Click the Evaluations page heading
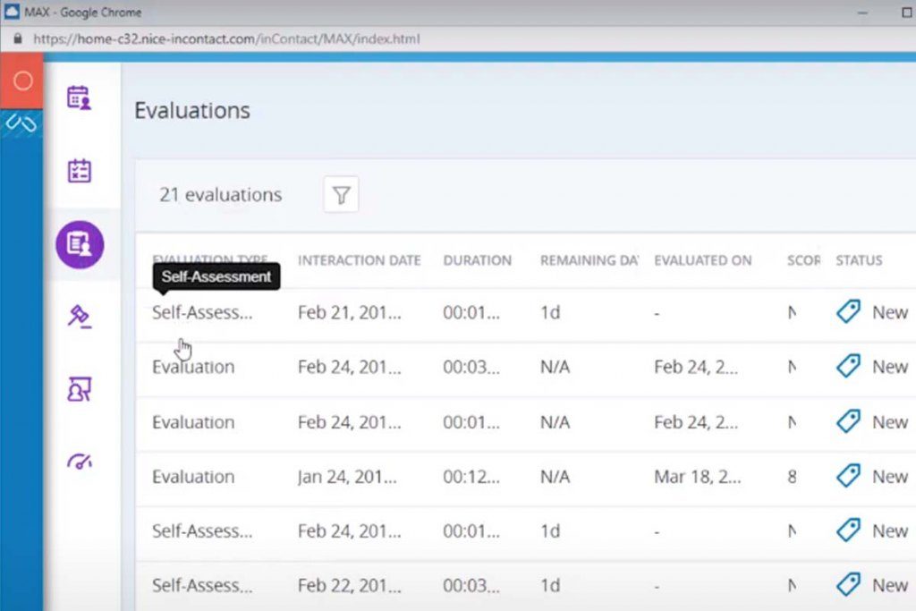The height and width of the screenshot is (611, 916). point(191,111)
